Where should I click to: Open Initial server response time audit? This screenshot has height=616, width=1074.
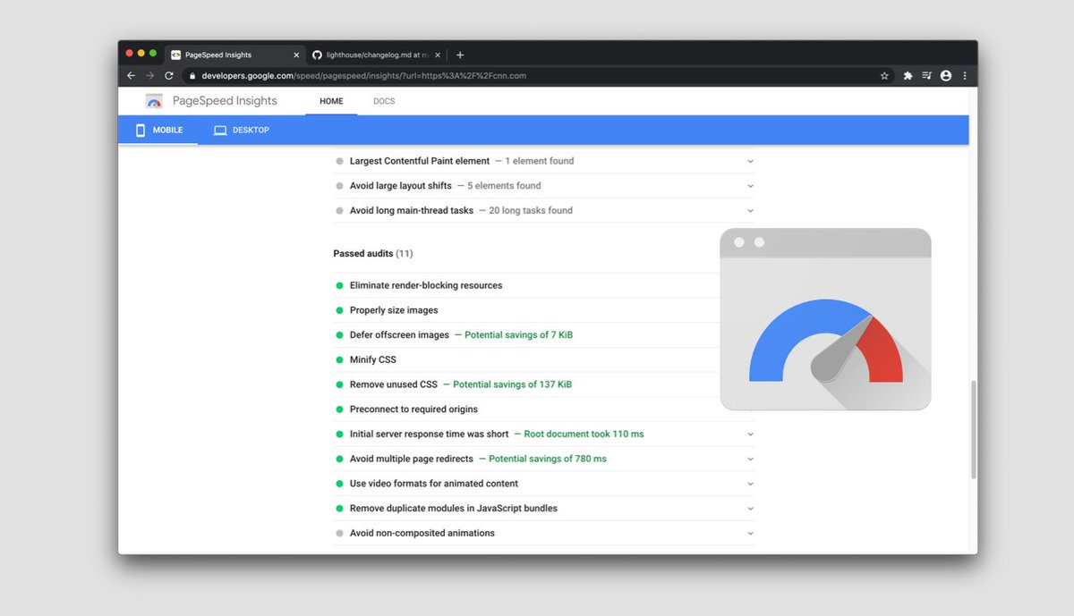tap(544, 434)
